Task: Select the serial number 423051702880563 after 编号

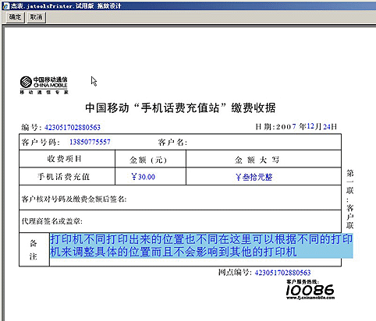Action: (73, 127)
